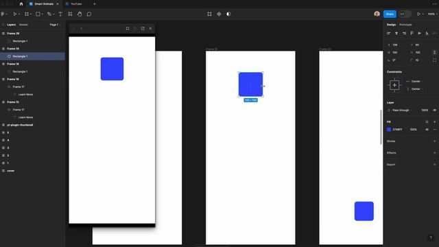Click align vertical centers icon
This screenshot has height=247, width=439.
[419, 34]
